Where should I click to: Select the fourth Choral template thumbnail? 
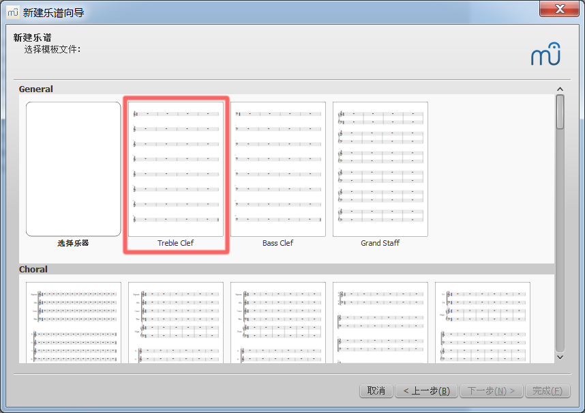(380, 322)
